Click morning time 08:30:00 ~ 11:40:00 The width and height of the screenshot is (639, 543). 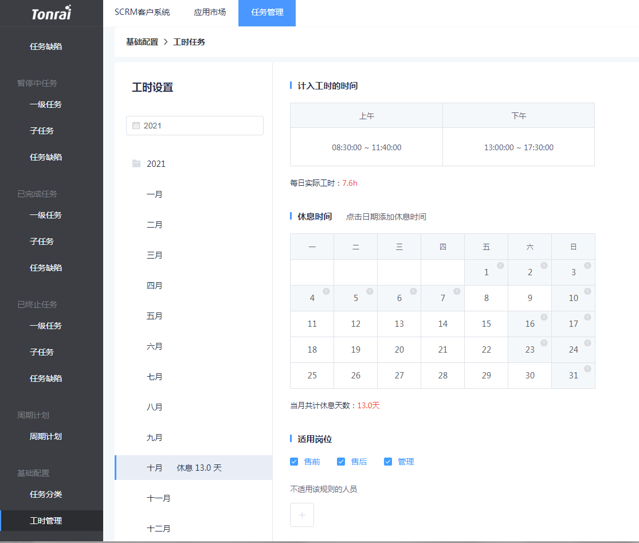(366, 147)
